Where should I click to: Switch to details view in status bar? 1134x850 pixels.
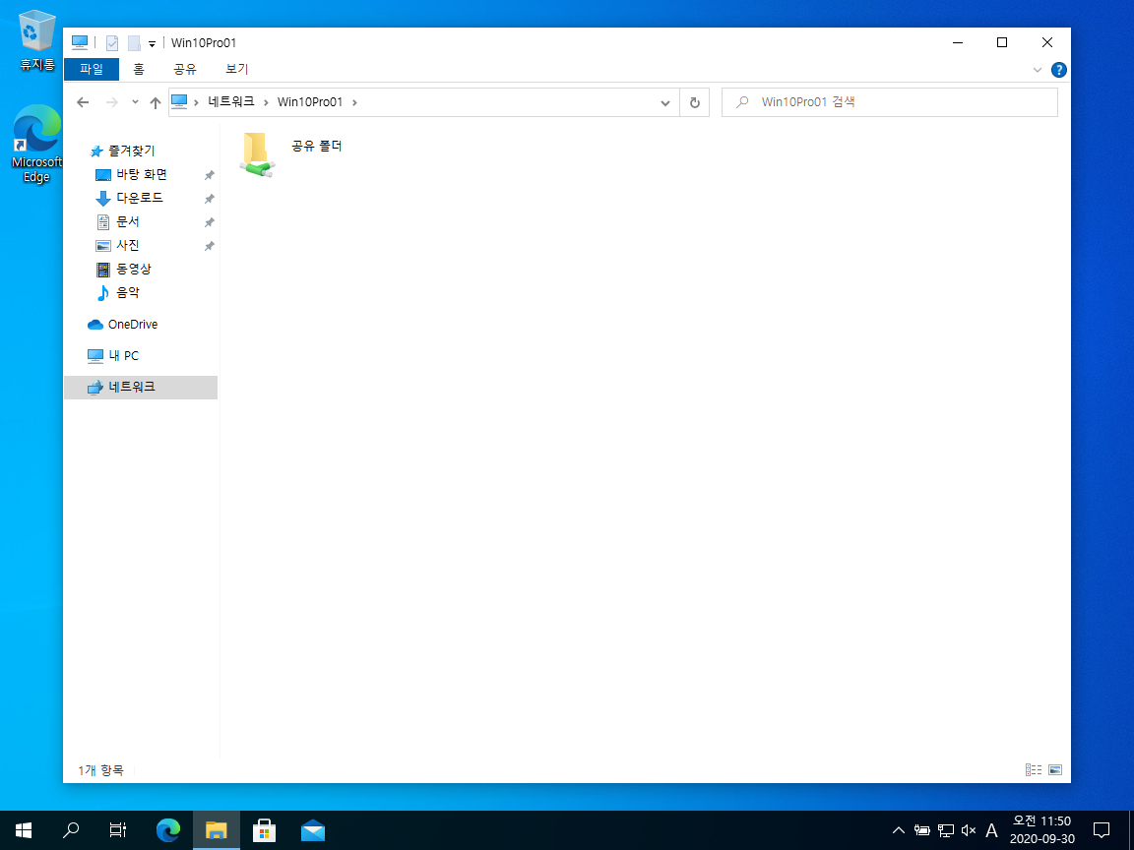(1034, 769)
